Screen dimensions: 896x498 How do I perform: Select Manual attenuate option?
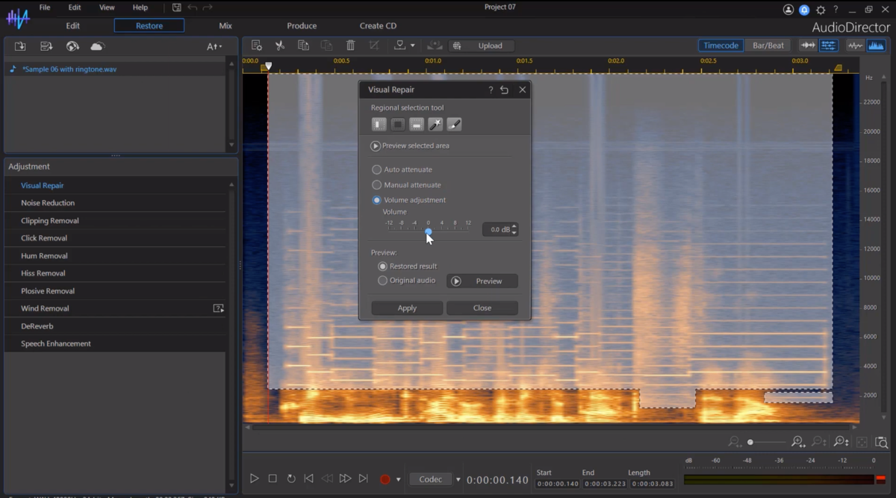point(377,184)
